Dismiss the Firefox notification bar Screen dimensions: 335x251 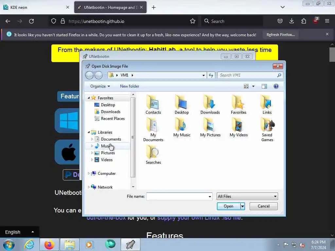[x=327, y=34]
